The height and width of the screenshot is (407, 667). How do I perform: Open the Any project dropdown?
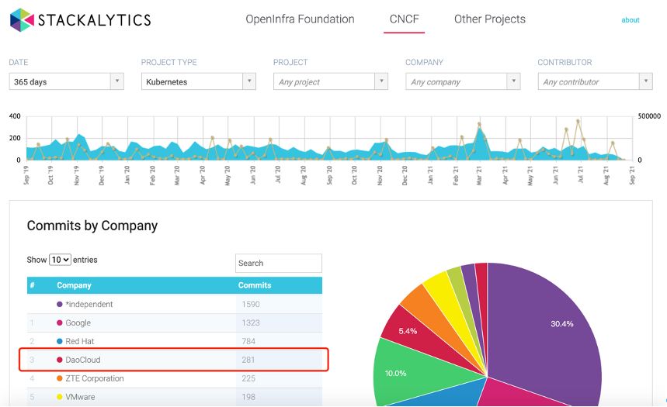[330, 81]
